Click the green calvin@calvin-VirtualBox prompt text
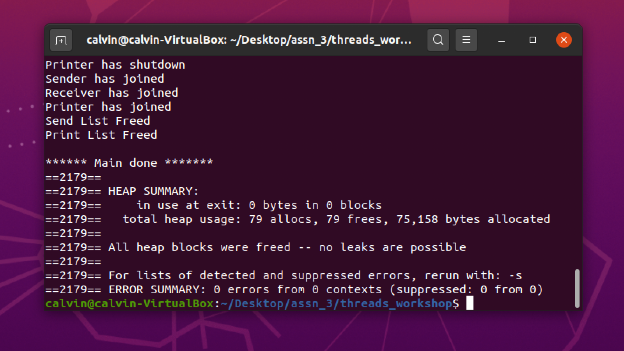This screenshot has height=351, width=624. pos(129,303)
